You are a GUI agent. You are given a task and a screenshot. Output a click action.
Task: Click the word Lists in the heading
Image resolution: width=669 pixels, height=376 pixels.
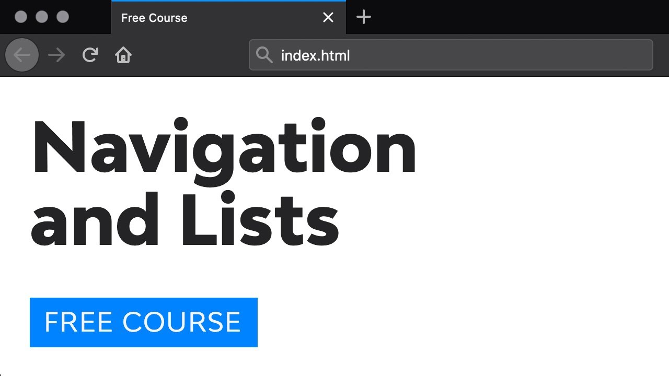tap(260, 220)
